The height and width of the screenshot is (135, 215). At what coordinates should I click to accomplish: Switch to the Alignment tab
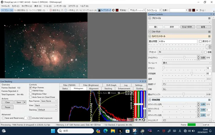point(94,89)
